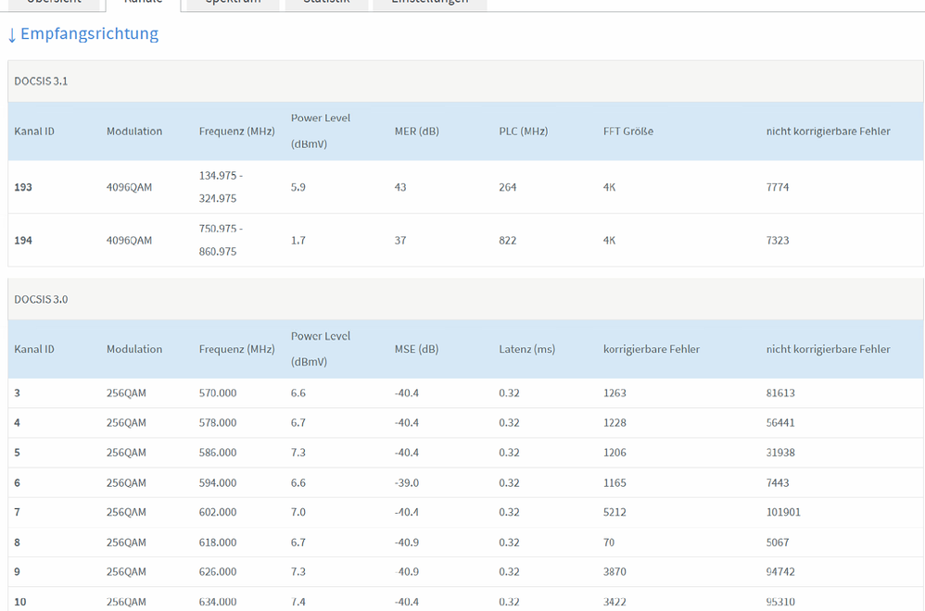This screenshot has width=925, height=611.
Task: Switch to the Spektrum tab
Action: tap(233, 3)
